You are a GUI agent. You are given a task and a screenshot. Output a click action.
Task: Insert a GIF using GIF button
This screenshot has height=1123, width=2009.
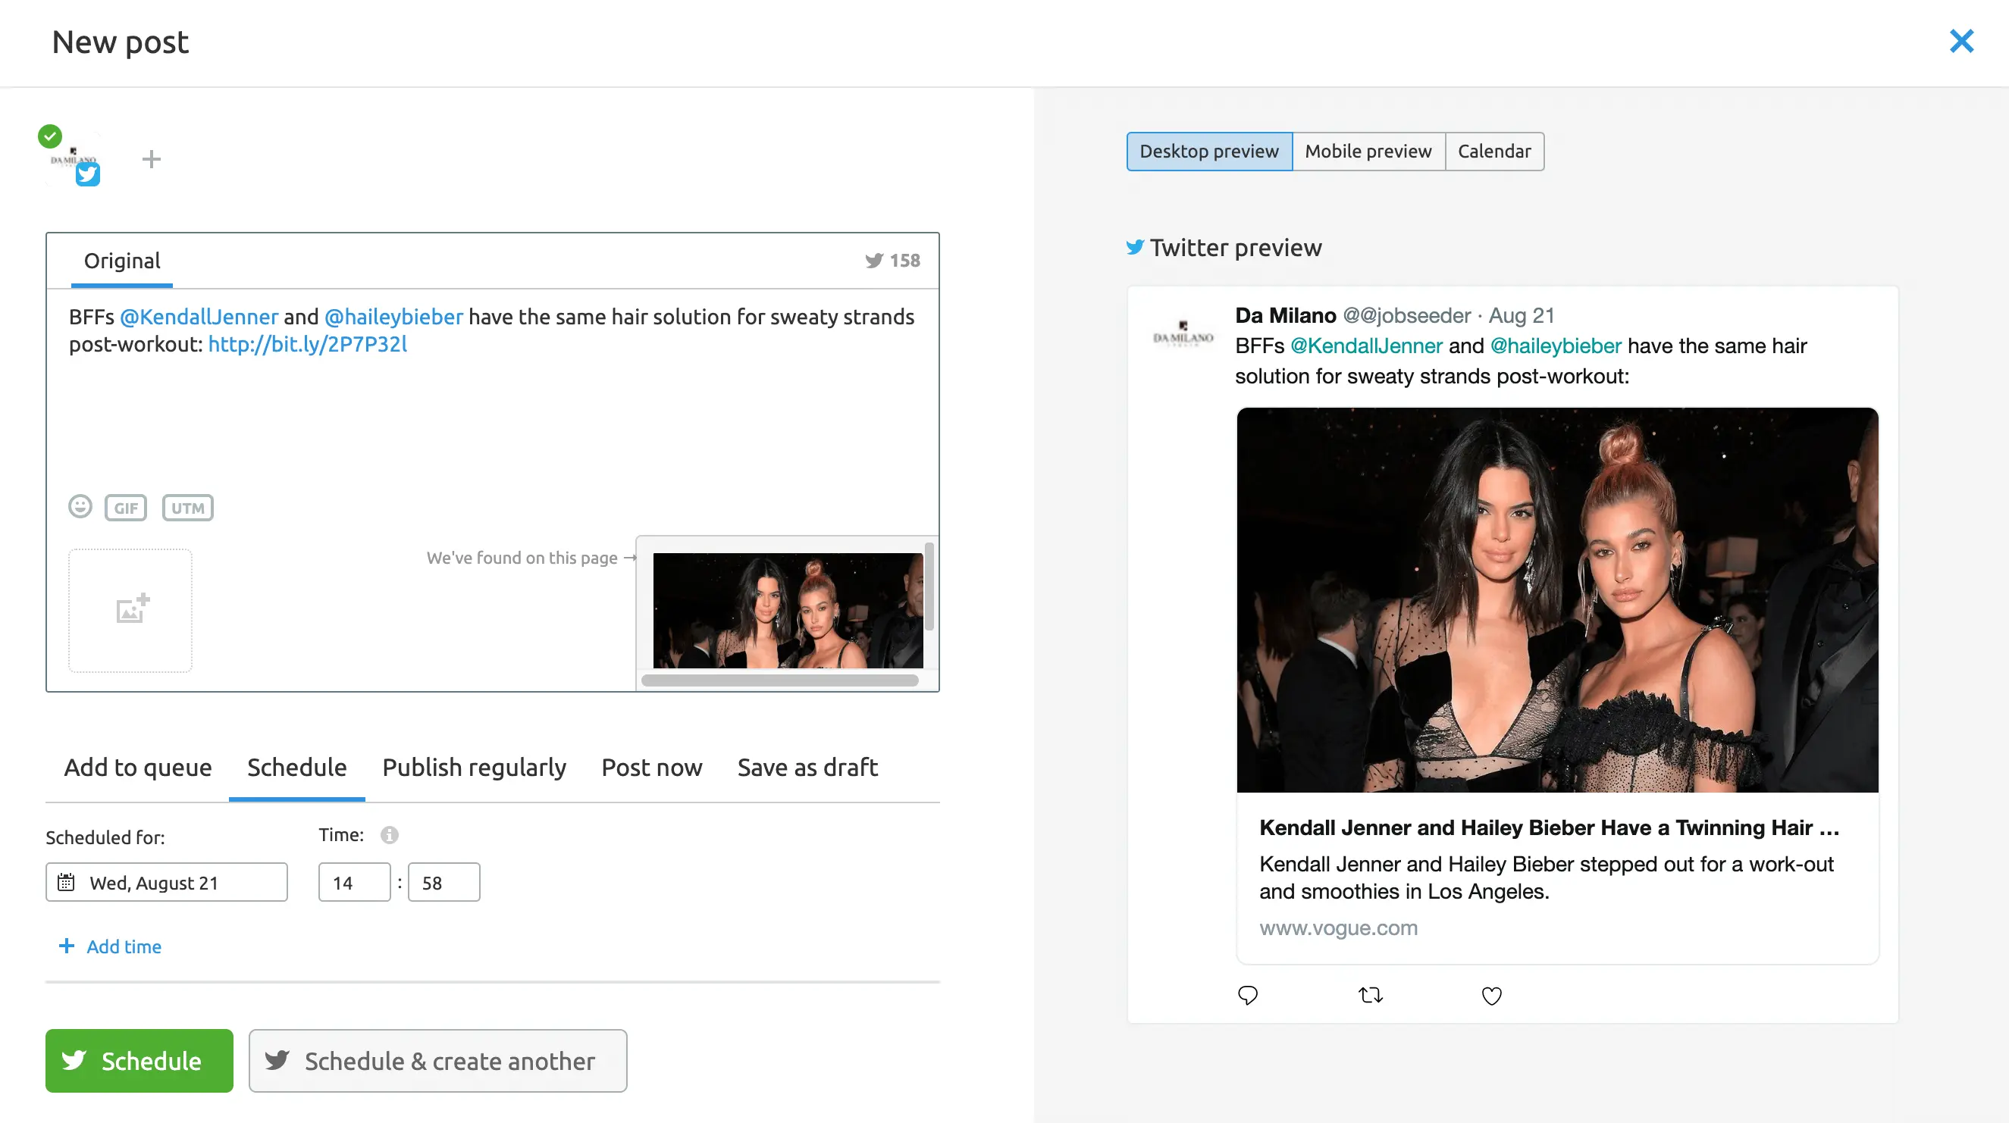(126, 508)
